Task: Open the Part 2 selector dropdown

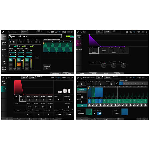Action: click(x=25, y=78)
